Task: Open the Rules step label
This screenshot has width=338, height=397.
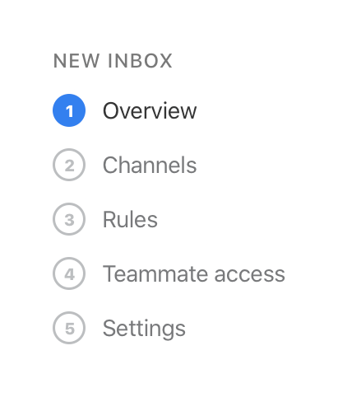Action: pyautogui.click(x=130, y=219)
